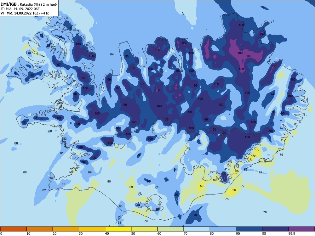This screenshot has width=315, height=236.
Task: Select the "76" humidity value on the map
Action: point(281,155)
